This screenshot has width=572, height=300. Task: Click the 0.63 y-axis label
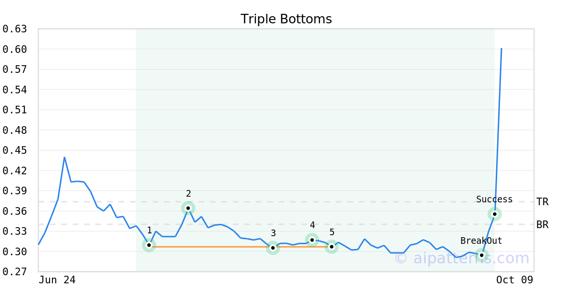[14, 29]
